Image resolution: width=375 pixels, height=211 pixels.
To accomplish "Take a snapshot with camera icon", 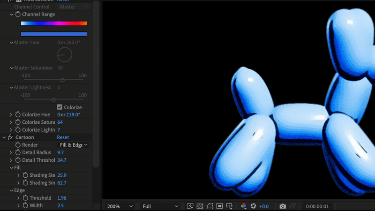I will point(283,206).
